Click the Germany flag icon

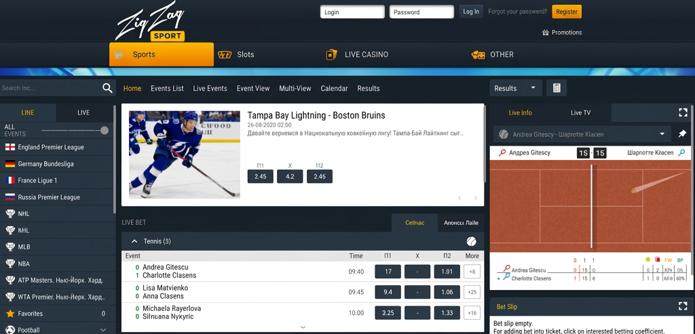pos(10,164)
